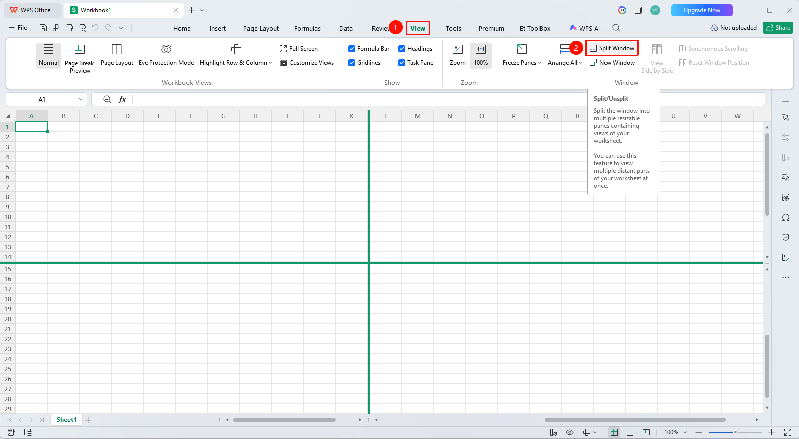
Task: Open Page Break Preview view
Action: [79, 59]
